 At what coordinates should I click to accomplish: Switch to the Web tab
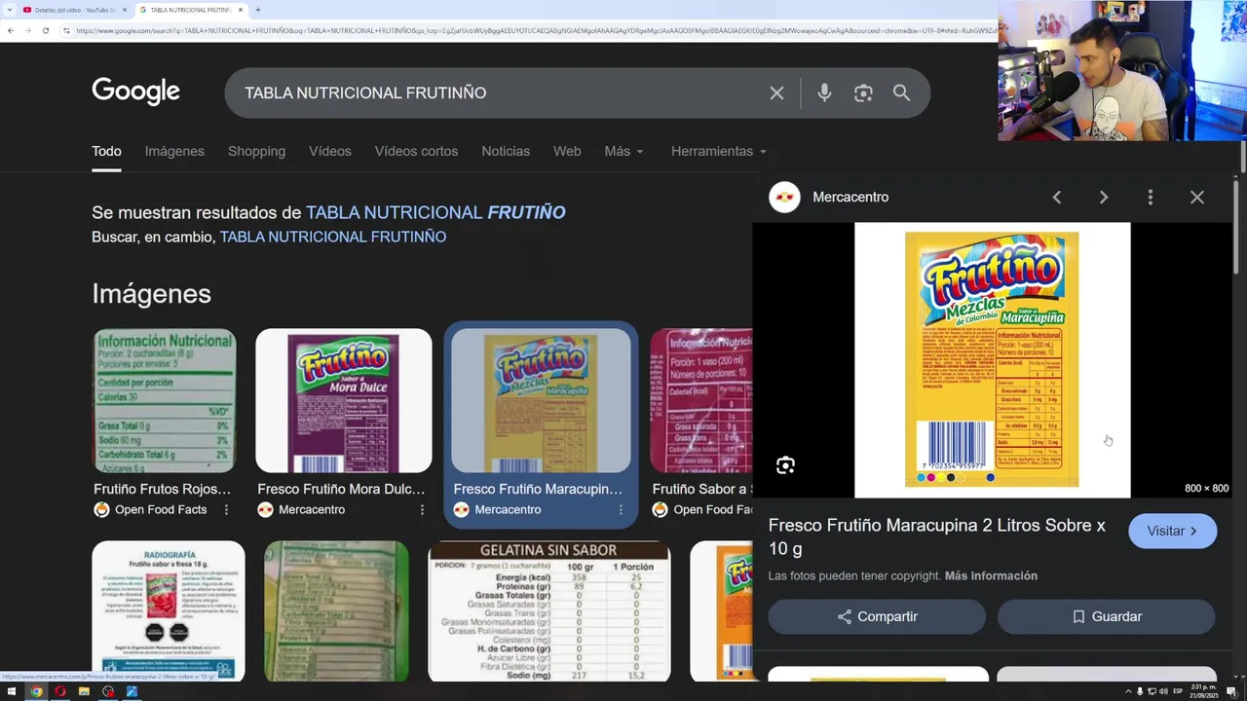click(x=567, y=151)
